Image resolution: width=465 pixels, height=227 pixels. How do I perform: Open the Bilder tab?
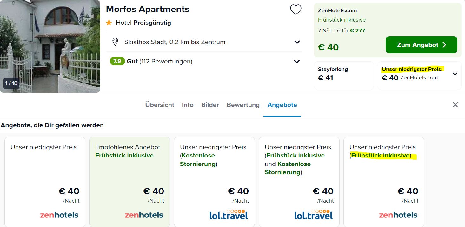point(210,105)
